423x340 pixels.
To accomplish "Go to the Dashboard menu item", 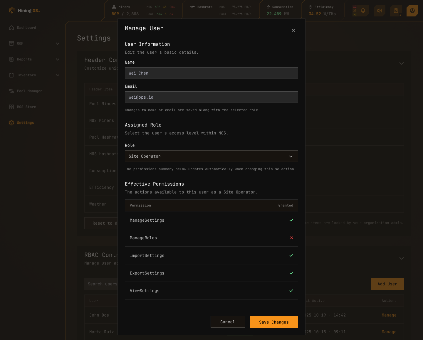I will click(x=26, y=27).
